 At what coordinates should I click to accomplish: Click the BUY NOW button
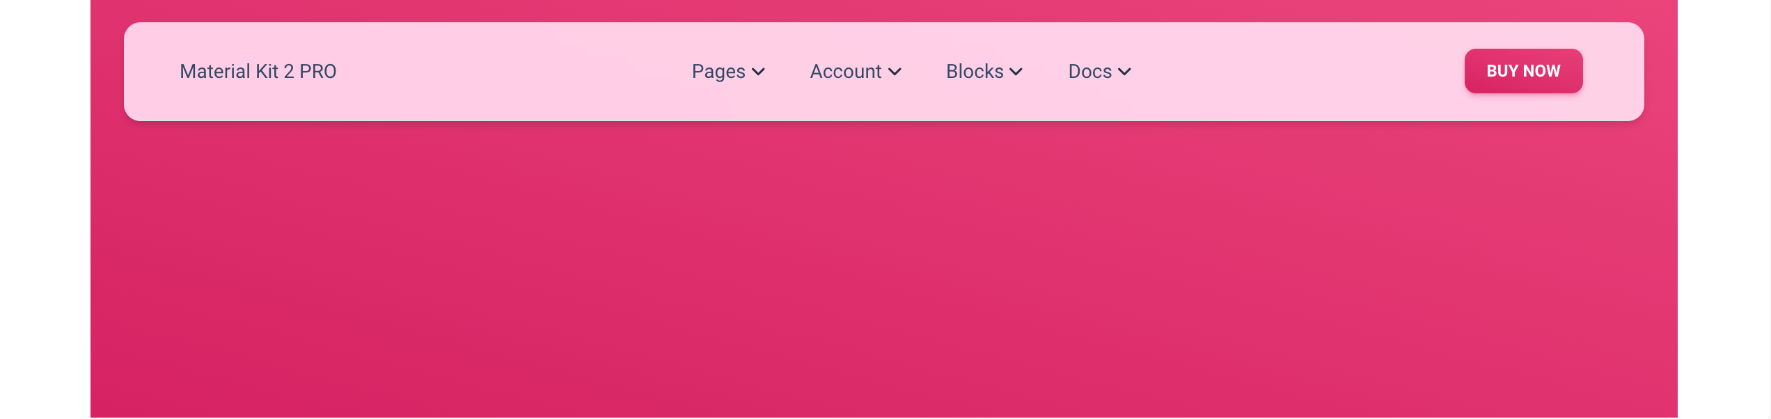1523,71
